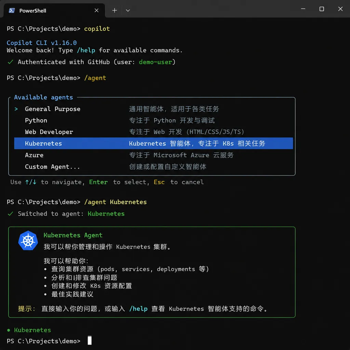Click description 专注于 Microsoft Azure 云服务
350x350 pixels.
pos(181,155)
